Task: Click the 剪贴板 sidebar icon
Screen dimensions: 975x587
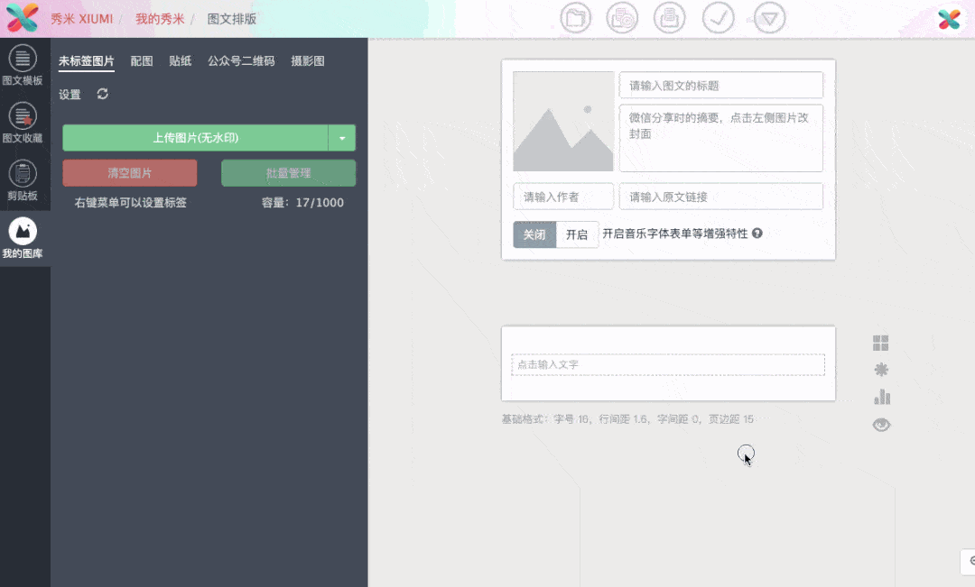Action: coord(23,177)
